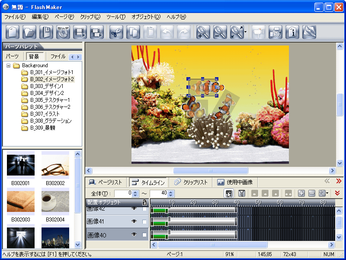This screenshot has width=346, height=260.
Task: Click the minus icon on the timeline bar
Action: 311,193
